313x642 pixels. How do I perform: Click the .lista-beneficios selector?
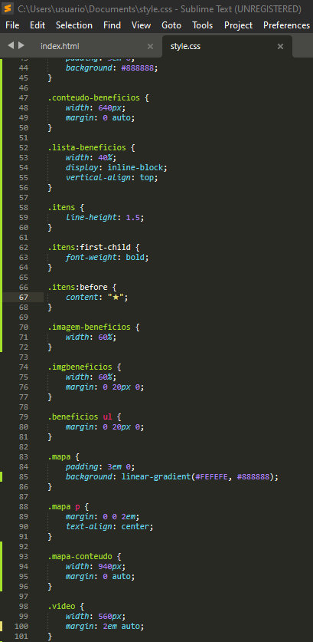(x=89, y=148)
